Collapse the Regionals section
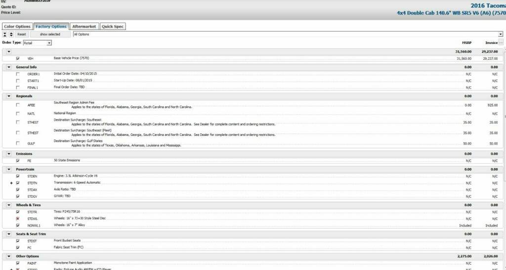This screenshot has width=506, height=270. point(9,96)
